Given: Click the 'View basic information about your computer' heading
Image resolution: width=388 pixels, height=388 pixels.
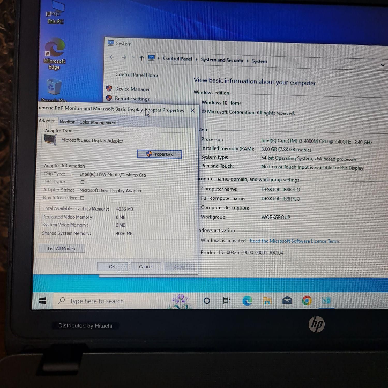Looking at the screenshot, I should coord(255,81).
